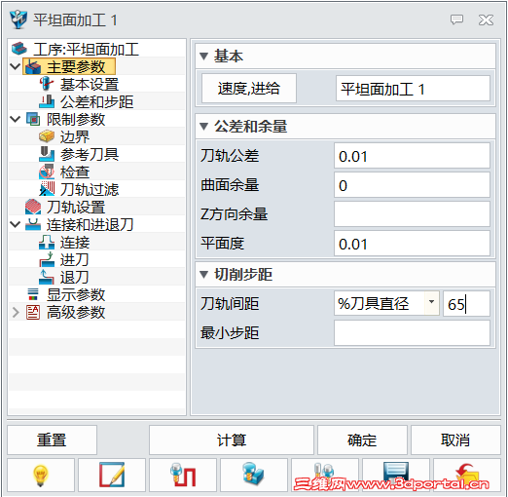
Task: Select 检查 tree item
Action: [75, 172]
